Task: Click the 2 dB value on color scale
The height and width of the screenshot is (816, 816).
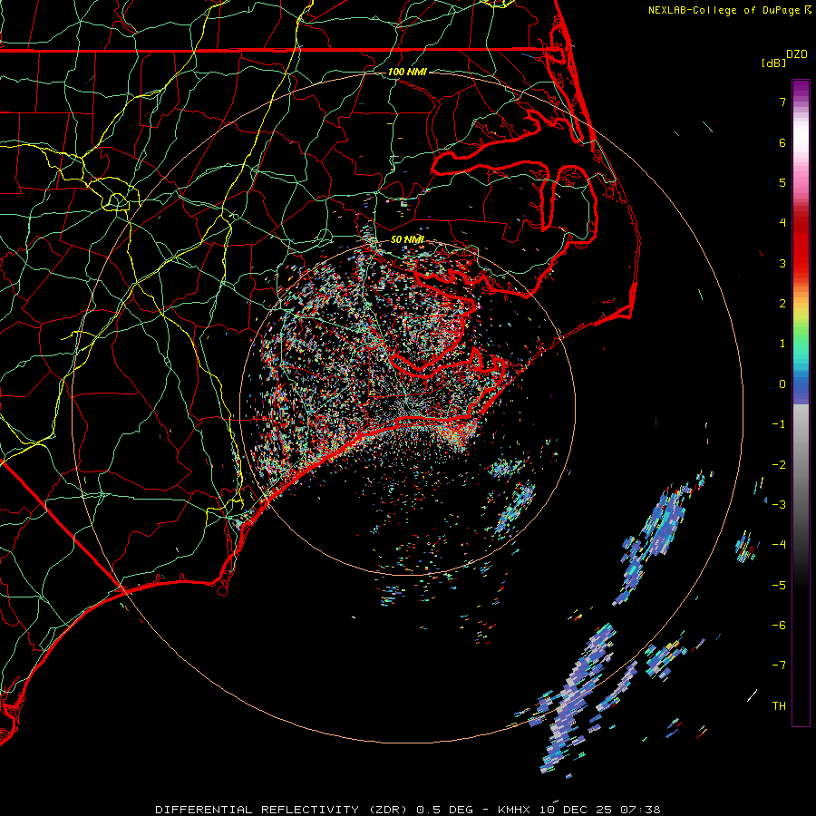Action: [x=782, y=304]
